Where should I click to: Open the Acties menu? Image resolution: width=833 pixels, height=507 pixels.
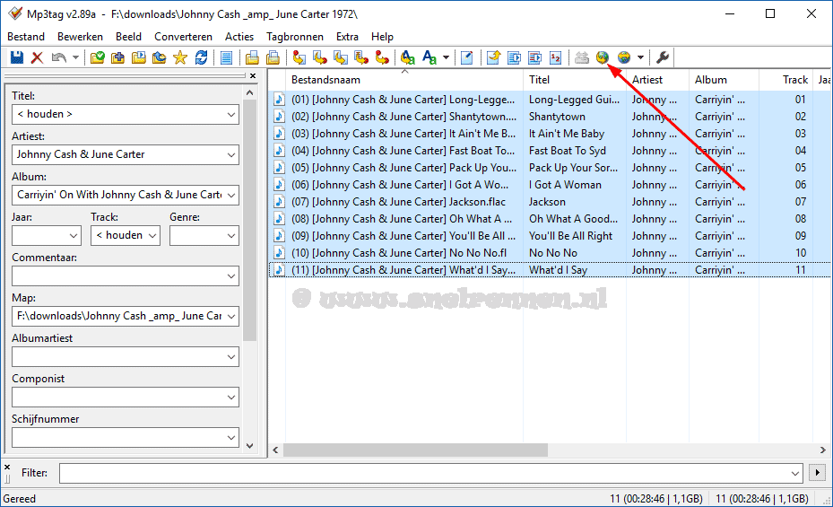point(239,37)
